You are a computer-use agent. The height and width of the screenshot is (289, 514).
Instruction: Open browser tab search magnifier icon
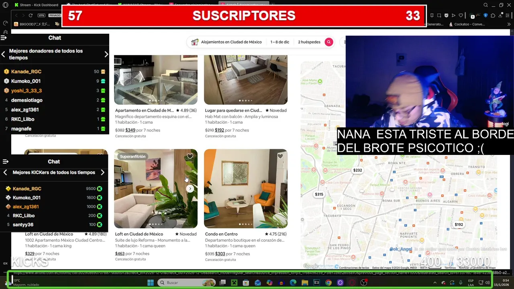pos(485,5)
